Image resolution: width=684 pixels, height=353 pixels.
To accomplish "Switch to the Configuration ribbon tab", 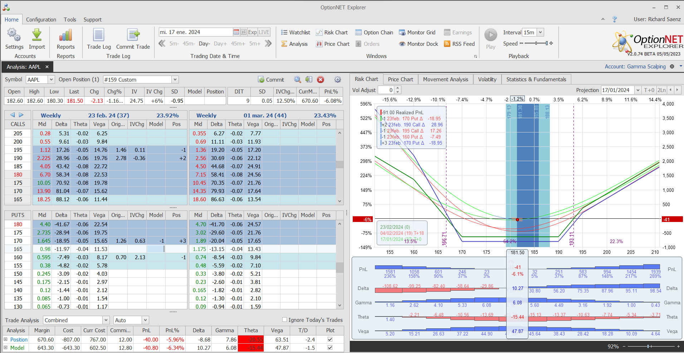I will click(x=41, y=20).
